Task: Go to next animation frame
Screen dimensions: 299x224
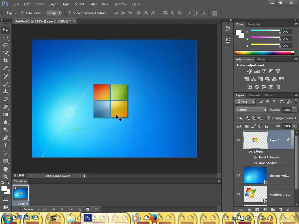Action: click(x=71, y=209)
